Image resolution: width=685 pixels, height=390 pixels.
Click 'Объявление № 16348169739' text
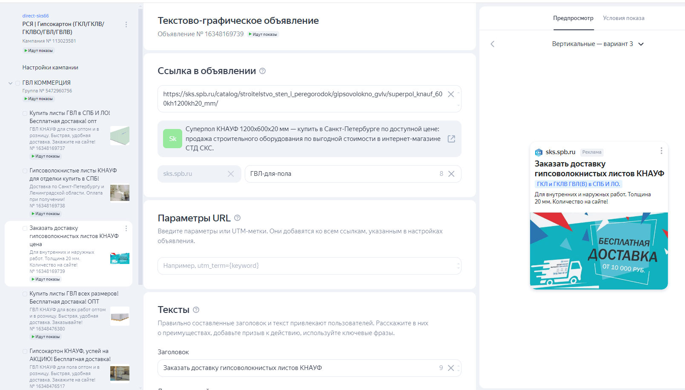point(201,34)
